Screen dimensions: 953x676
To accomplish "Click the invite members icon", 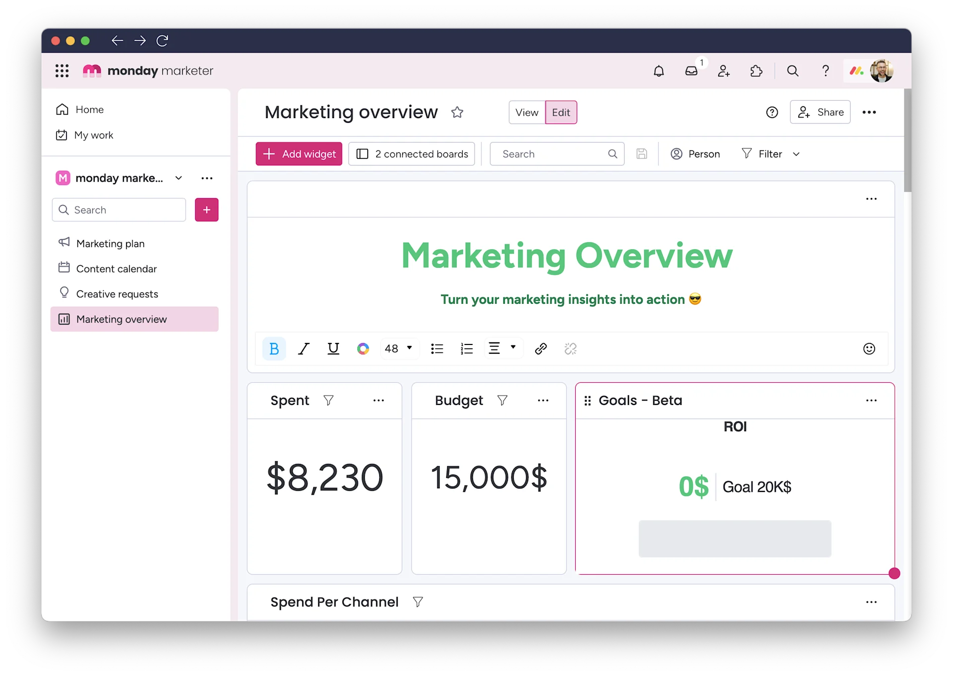I will (x=724, y=71).
